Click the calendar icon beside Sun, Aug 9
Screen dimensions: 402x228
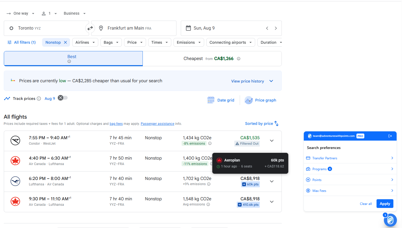(x=188, y=28)
